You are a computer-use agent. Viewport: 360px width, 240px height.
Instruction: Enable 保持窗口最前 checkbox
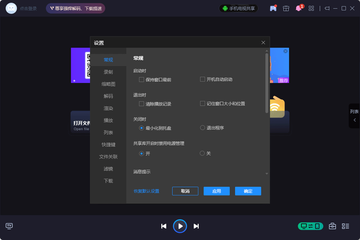[142, 80]
